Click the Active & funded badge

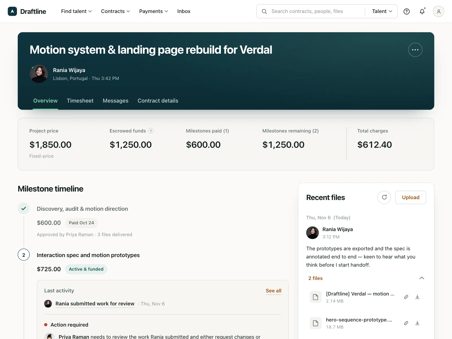coord(86,269)
